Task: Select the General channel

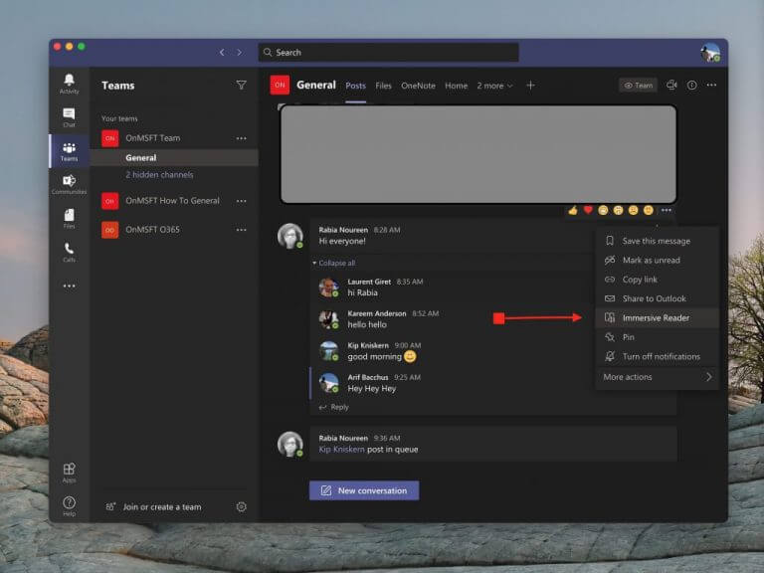Action: (174, 158)
